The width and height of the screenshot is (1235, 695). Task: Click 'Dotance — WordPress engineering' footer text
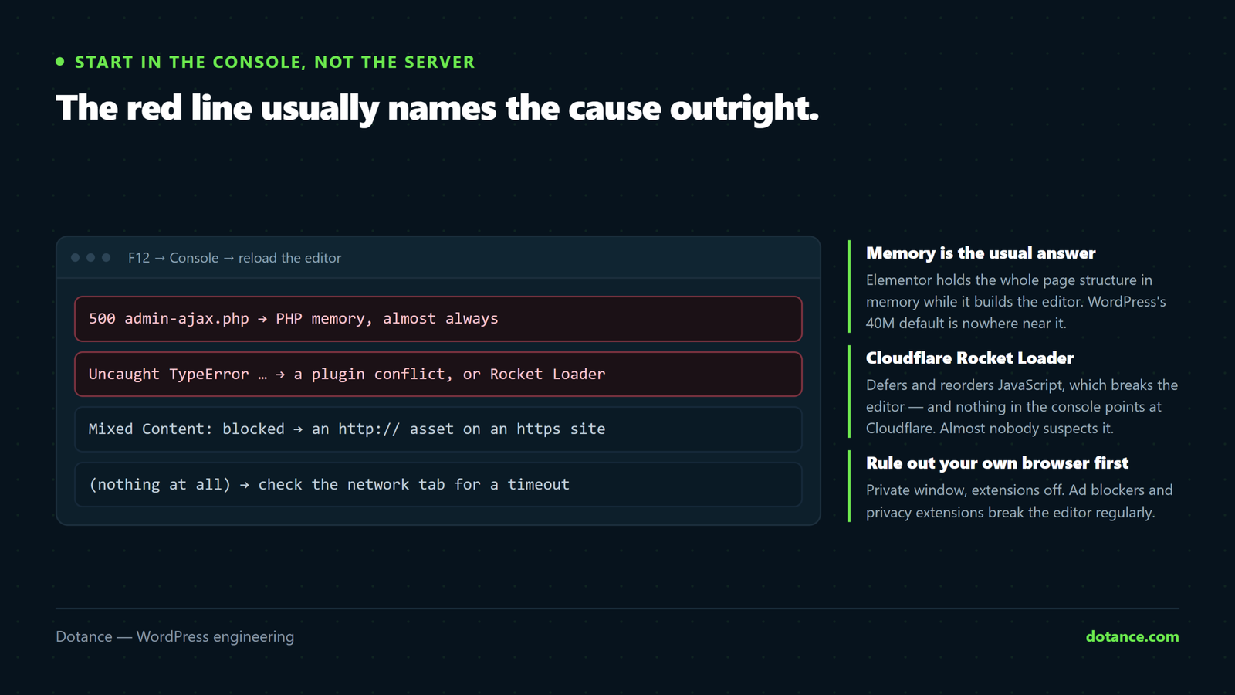(x=174, y=636)
